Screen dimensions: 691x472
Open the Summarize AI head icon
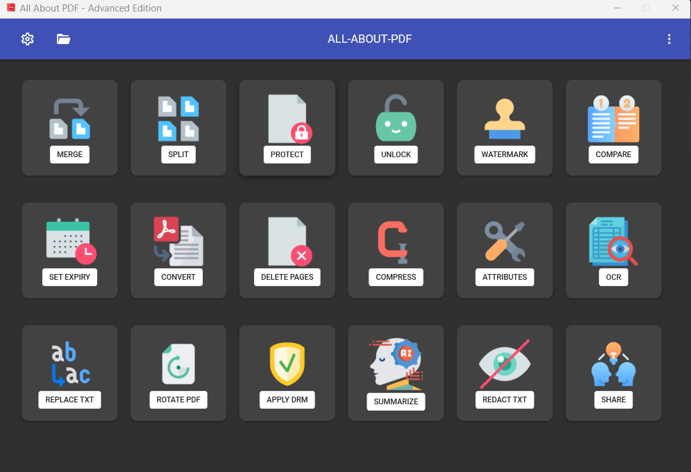pyautogui.click(x=396, y=364)
